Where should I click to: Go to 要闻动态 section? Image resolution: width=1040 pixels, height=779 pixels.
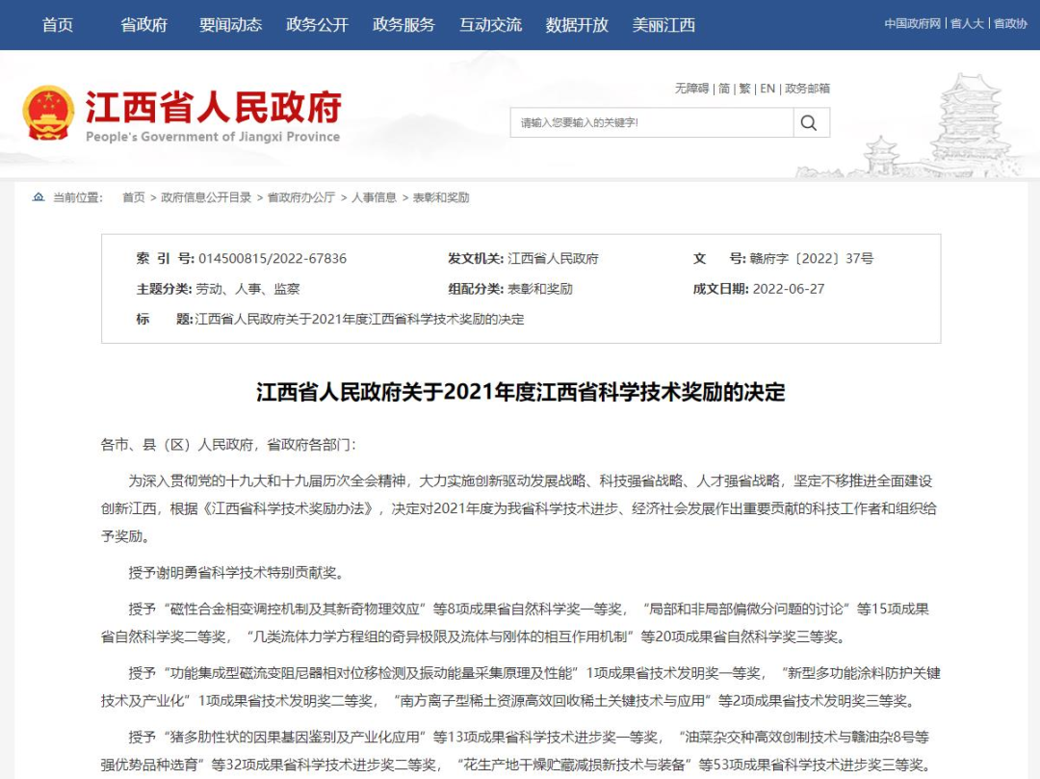231,25
